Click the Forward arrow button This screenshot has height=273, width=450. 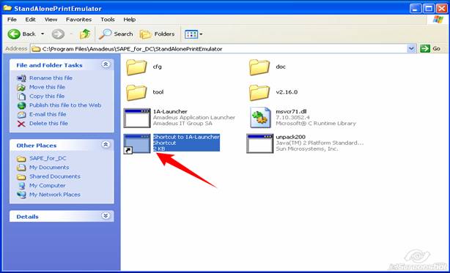(58, 34)
